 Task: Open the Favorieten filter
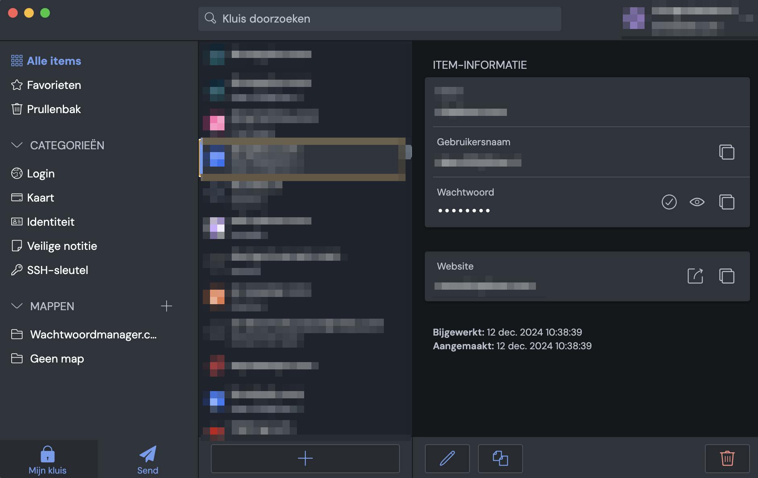tap(54, 85)
